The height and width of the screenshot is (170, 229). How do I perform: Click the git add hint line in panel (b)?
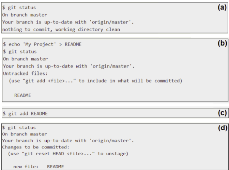(96, 81)
